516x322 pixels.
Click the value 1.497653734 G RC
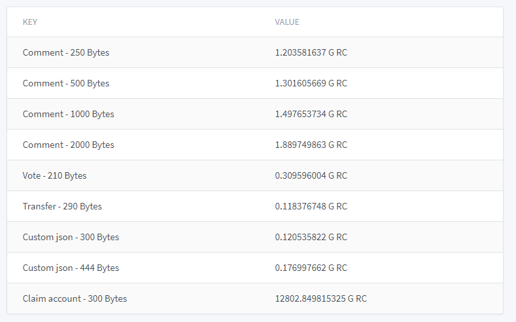coord(311,114)
